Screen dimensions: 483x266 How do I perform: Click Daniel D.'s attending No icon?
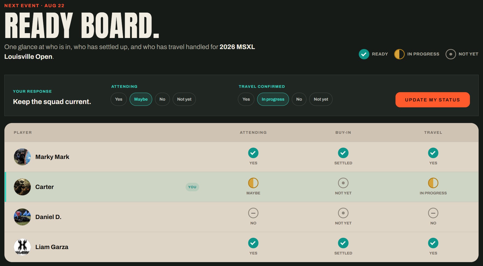[253, 213]
